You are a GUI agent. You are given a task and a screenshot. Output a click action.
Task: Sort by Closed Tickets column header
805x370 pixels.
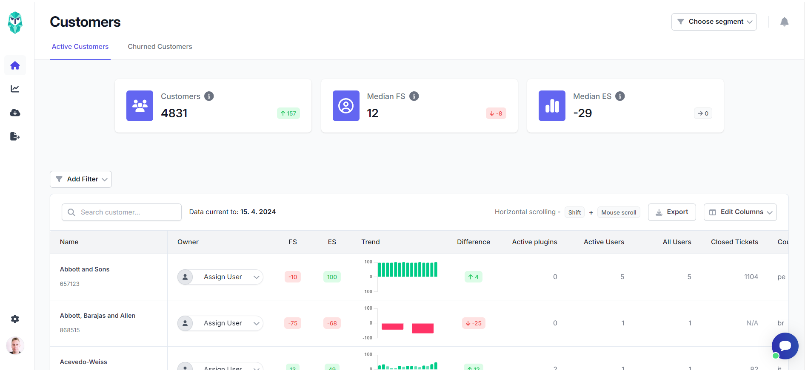pyautogui.click(x=734, y=242)
